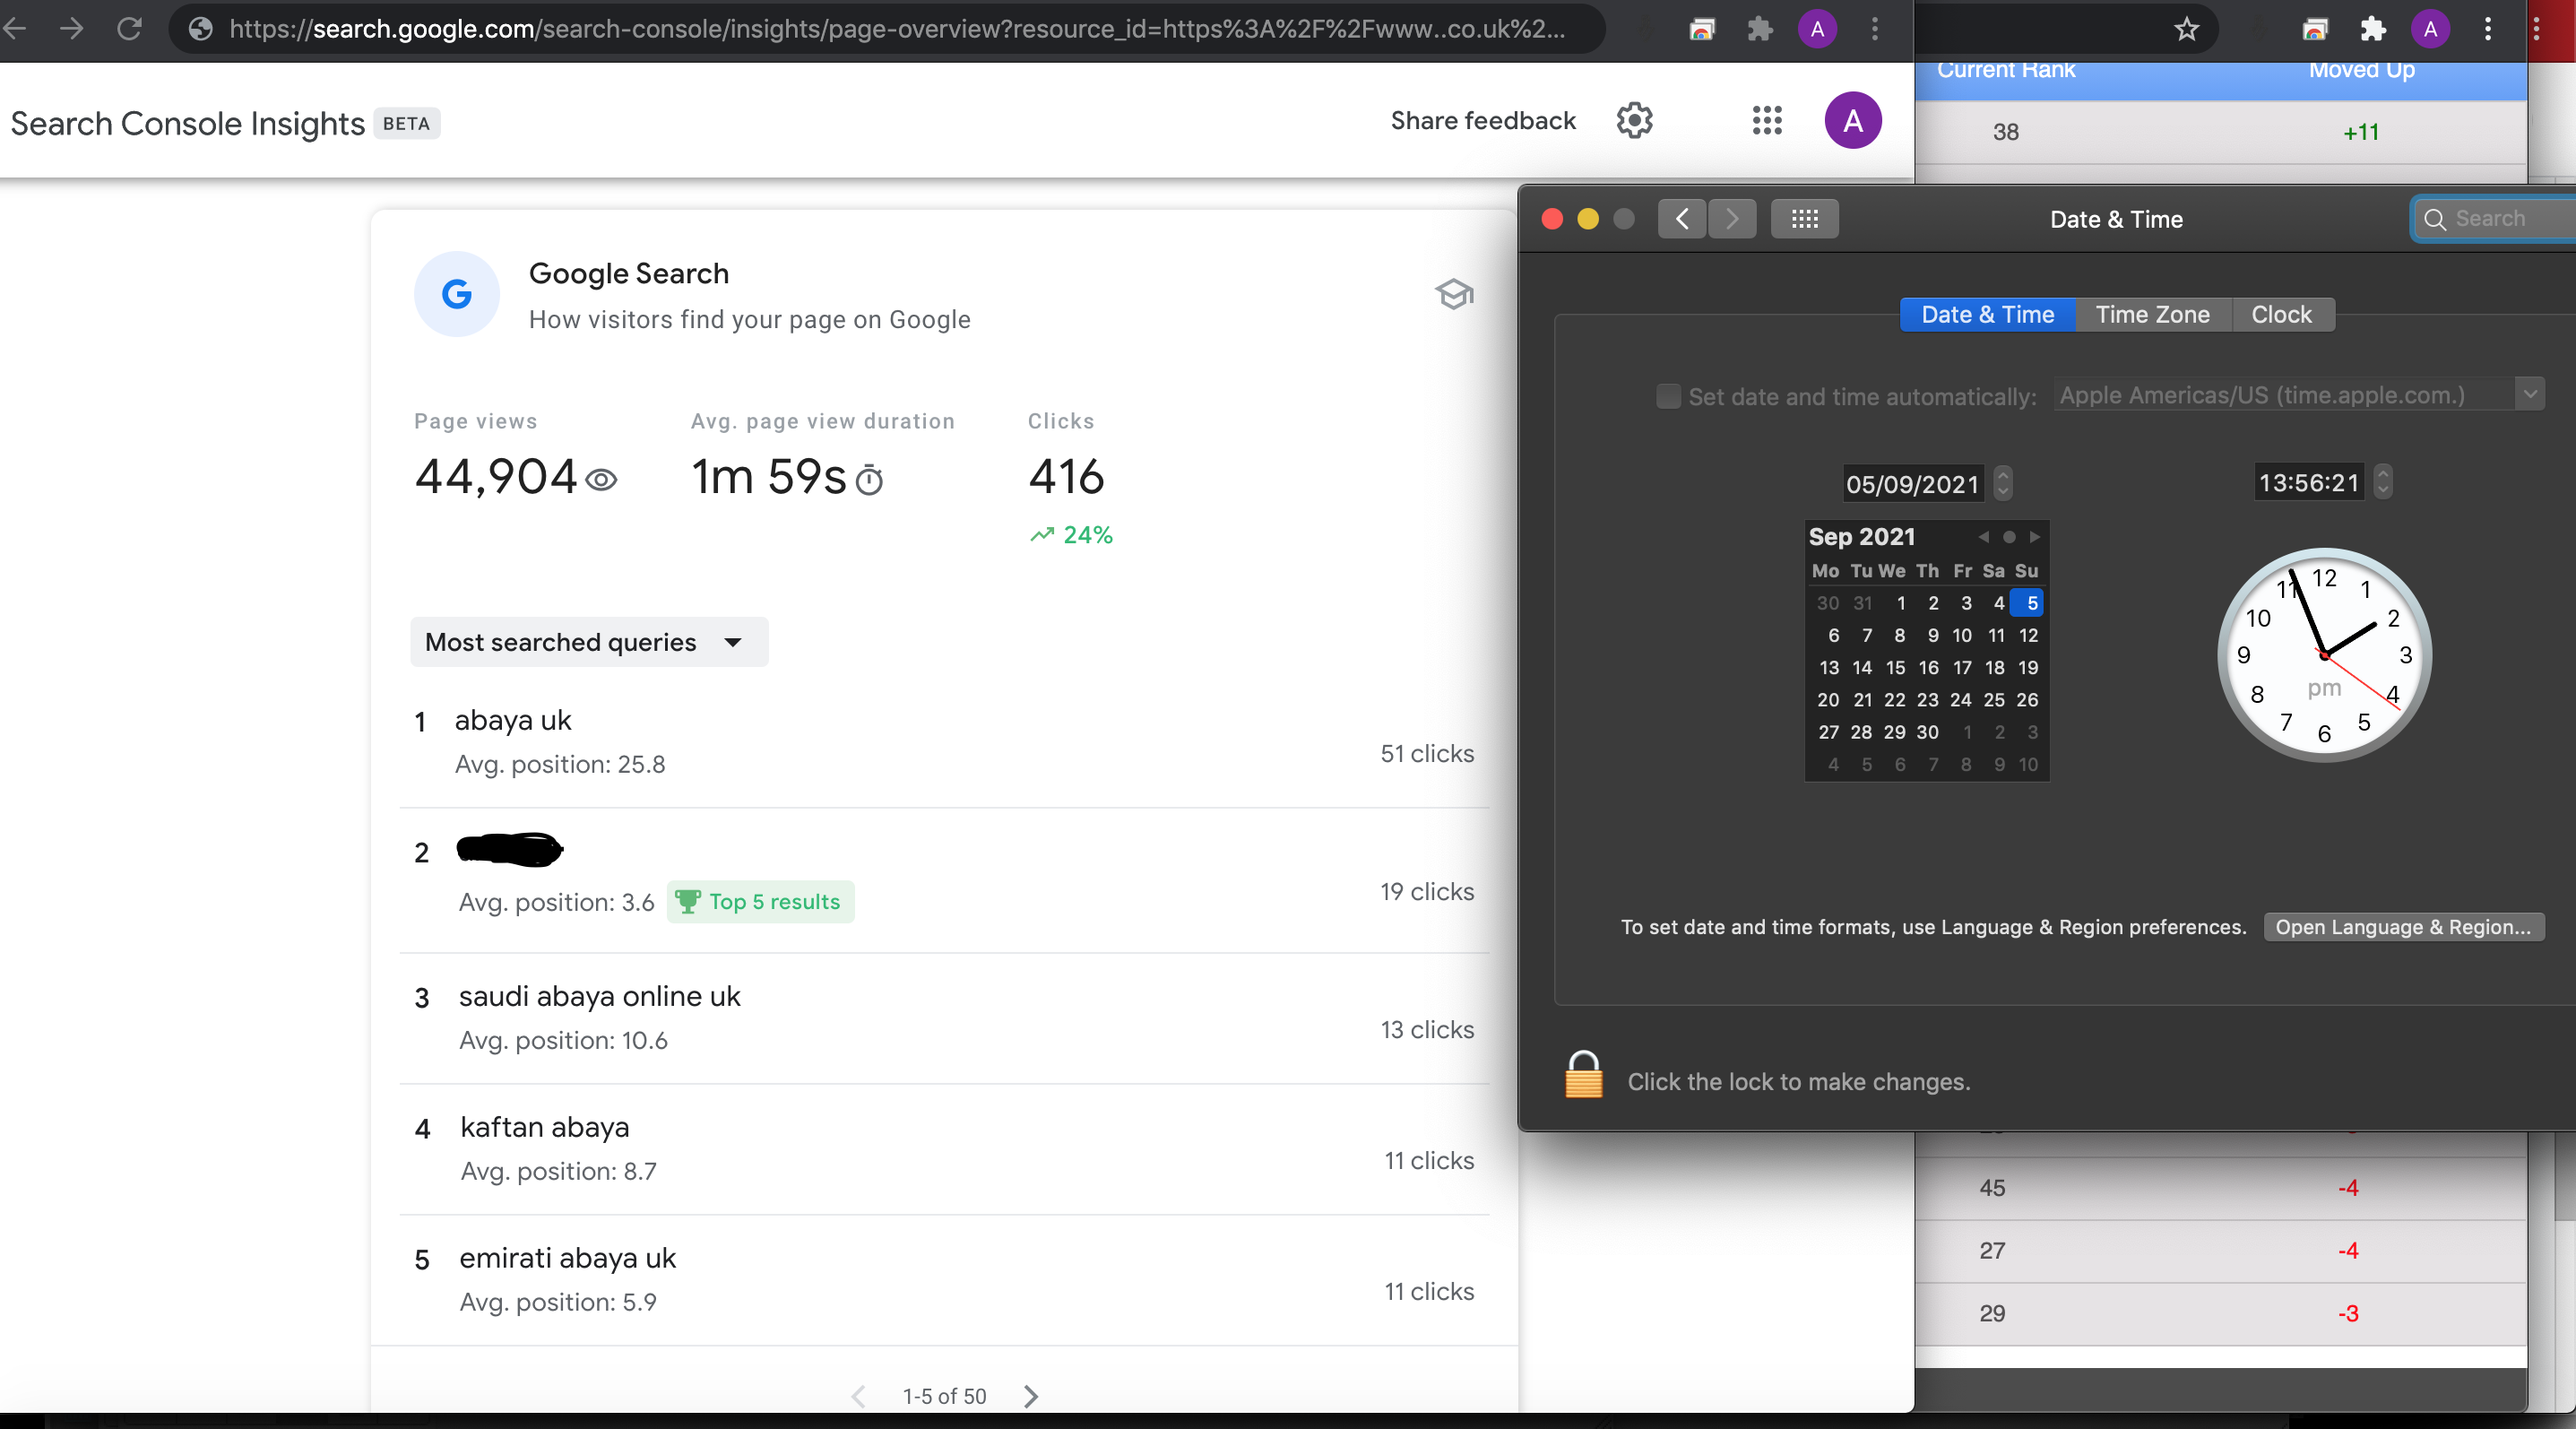
Task: Go to previous page of search queries
Action: (x=858, y=1396)
